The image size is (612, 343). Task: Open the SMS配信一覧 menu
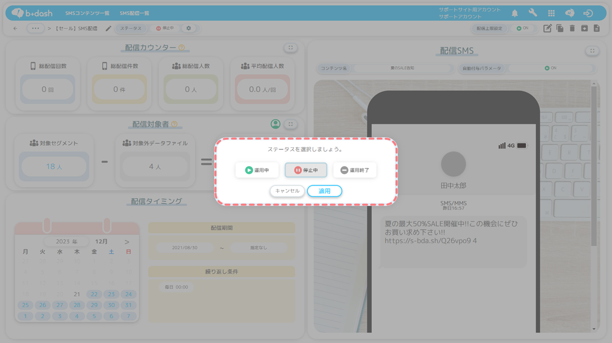click(x=135, y=13)
